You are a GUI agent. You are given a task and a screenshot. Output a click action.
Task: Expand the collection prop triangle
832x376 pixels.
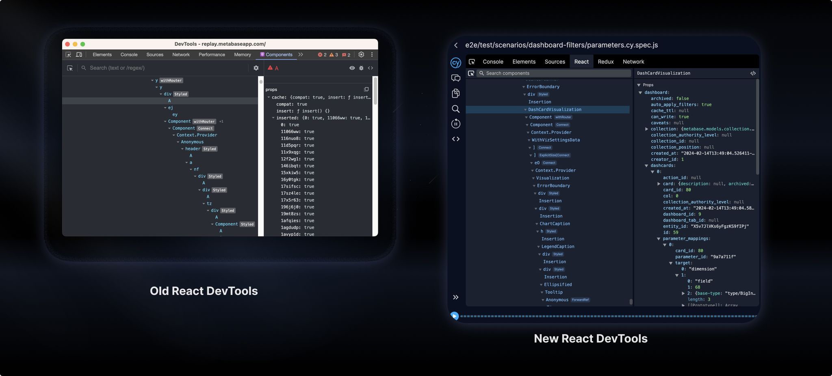click(x=647, y=129)
